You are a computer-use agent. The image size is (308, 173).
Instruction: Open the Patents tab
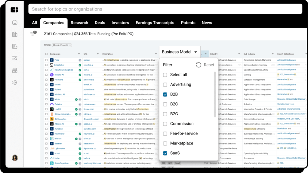coord(188,23)
